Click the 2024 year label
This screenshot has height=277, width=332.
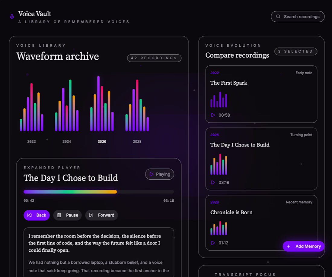[67, 141]
